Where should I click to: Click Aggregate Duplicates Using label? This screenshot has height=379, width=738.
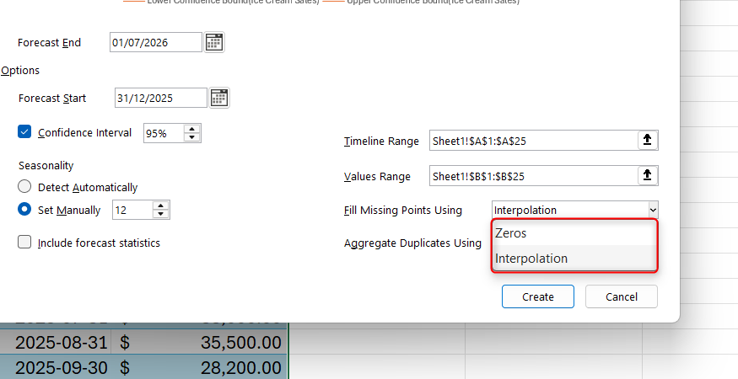coord(412,243)
